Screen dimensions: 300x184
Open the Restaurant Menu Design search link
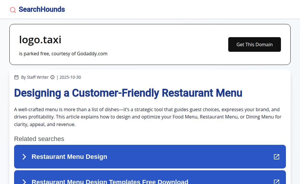point(69,157)
